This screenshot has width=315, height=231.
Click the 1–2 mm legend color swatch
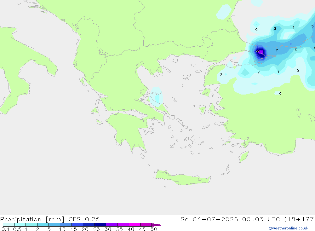point(31,225)
